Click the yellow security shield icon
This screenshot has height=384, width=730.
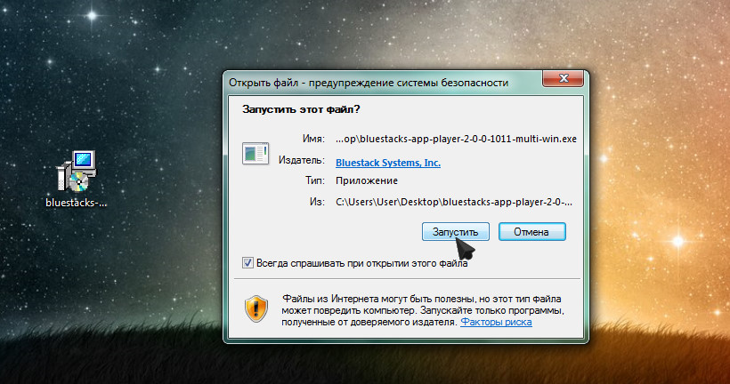click(x=256, y=309)
